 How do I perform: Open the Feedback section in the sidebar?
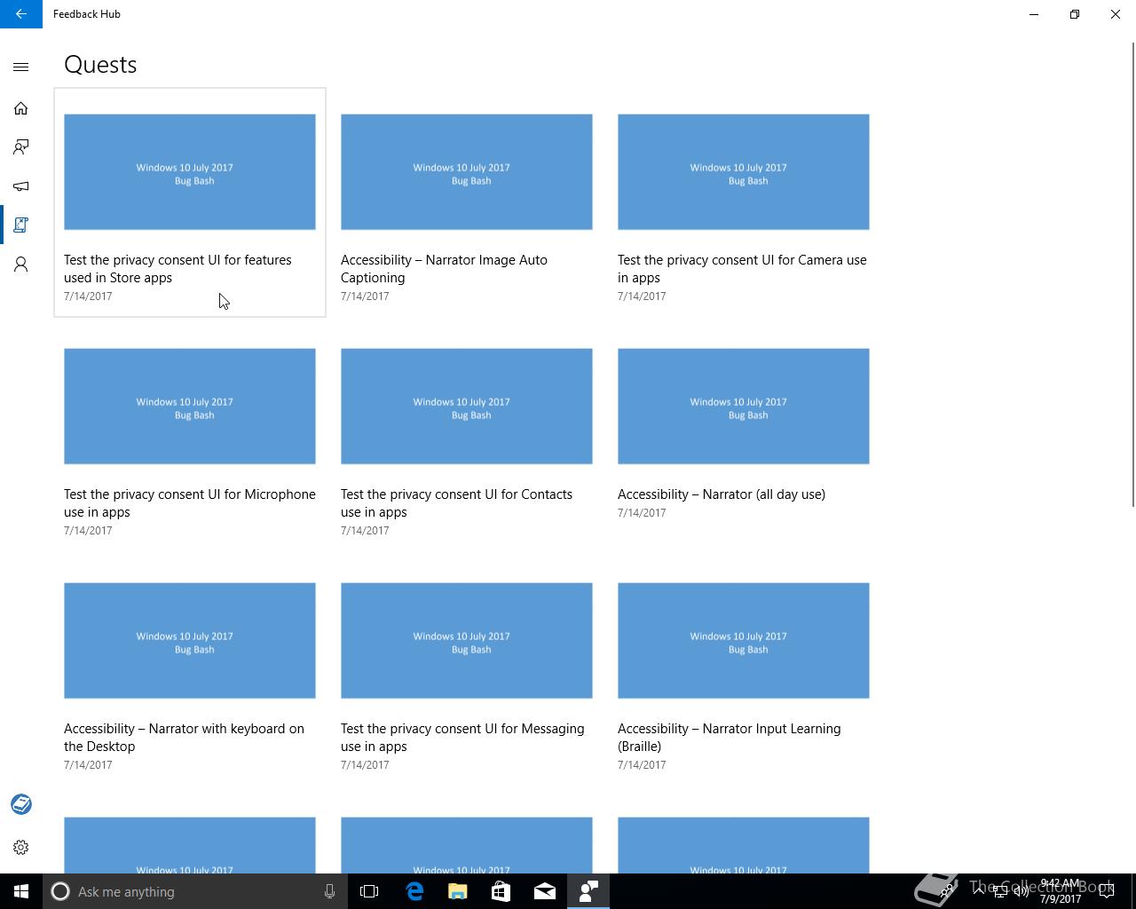[21, 147]
